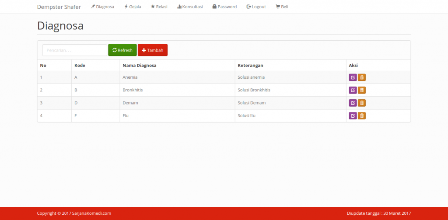Viewport: 448px width, 220px height.
Task: Open the Beli cart link
Action: 282,7
